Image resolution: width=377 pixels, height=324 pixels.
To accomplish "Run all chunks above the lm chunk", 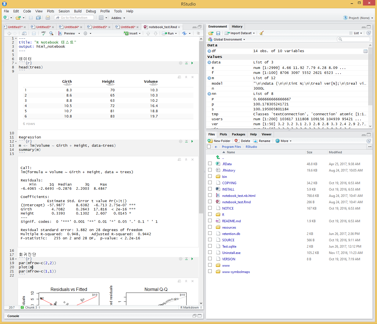I will (x=186, y=141).
